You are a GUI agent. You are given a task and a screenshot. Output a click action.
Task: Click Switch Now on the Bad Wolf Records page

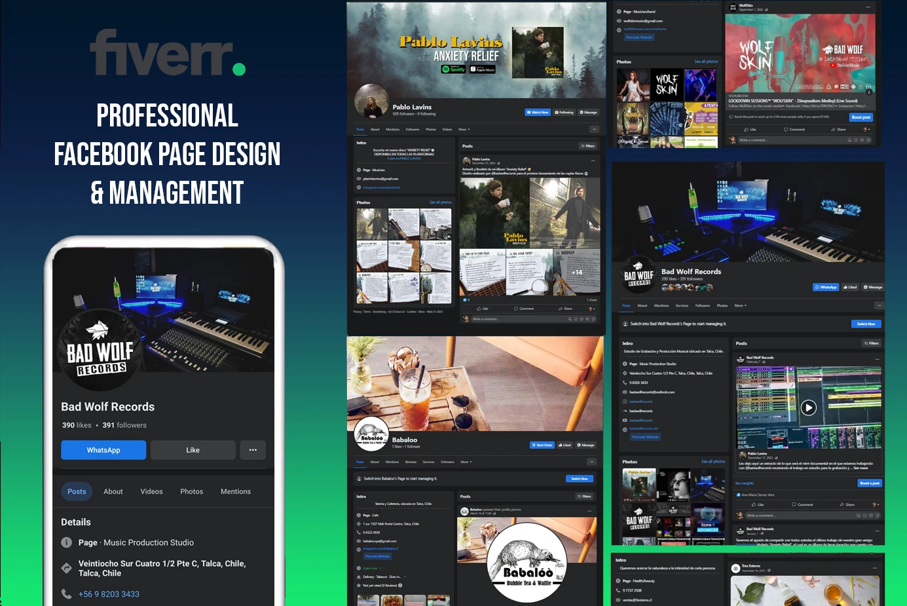(x=866, y=324)
